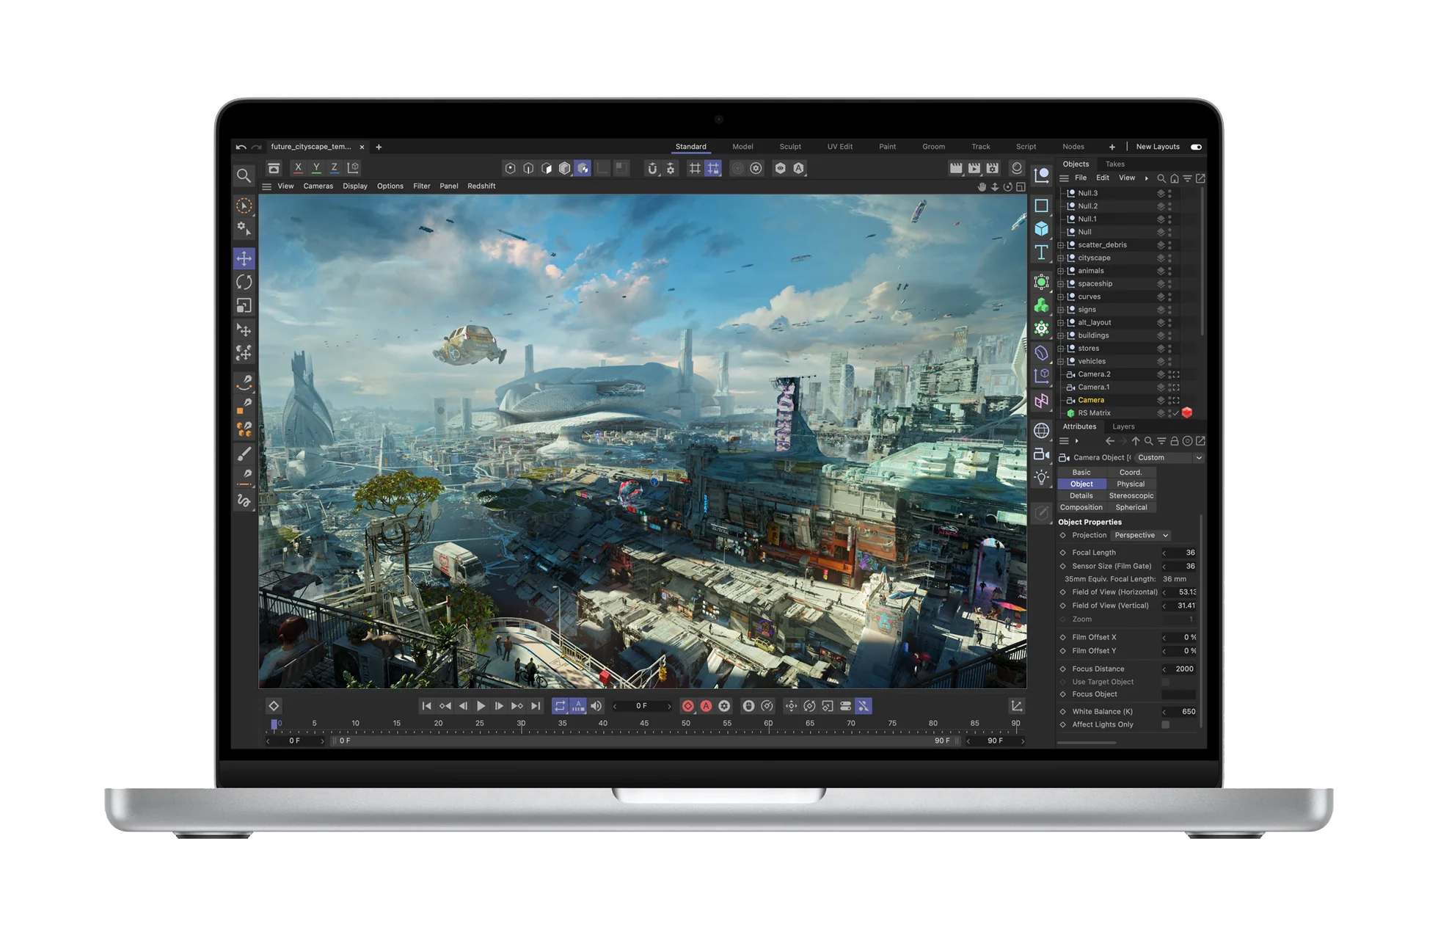Viewport: 1438px width, 935px height.
Task: Add a Cube primitive object
Action: coord(1041,229)
